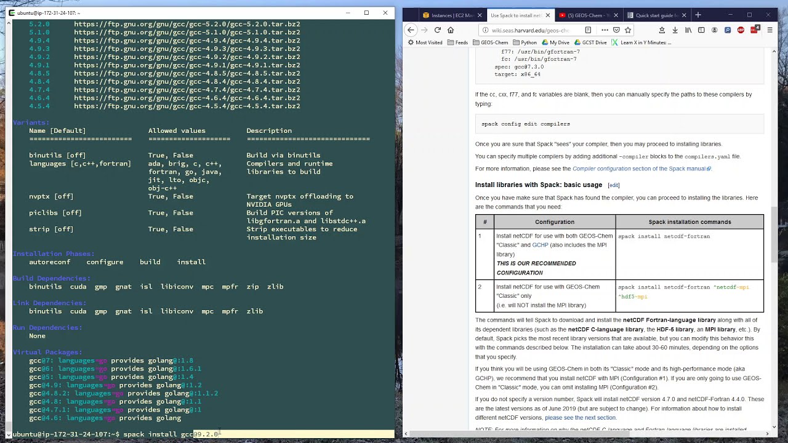The image size is (788, 443).
Task: Click 'piclibs [off]' variant in terminal
Action: (x=55, y=213)
